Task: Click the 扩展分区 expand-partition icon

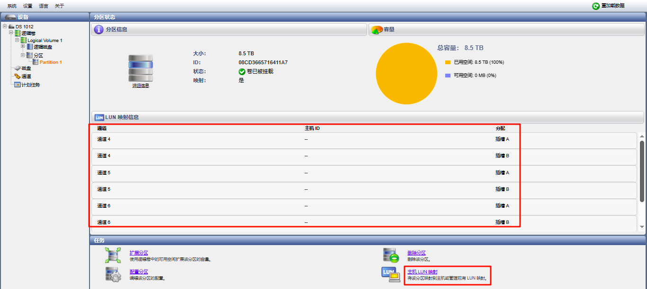Action: pyautogui.click(x=112, y=255)
